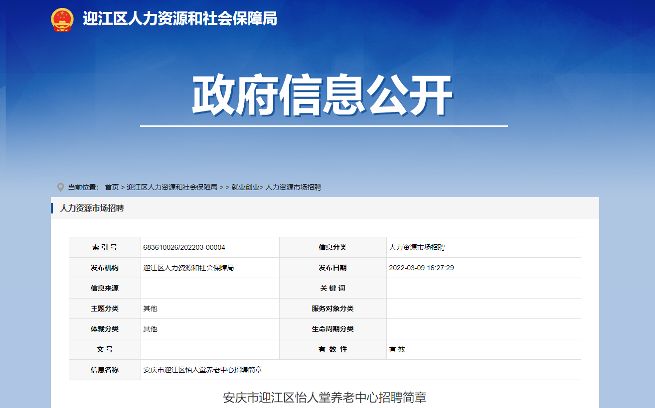
Task: Click the location pin icon beside 当前位置
Action: click(x=60, y=188)
